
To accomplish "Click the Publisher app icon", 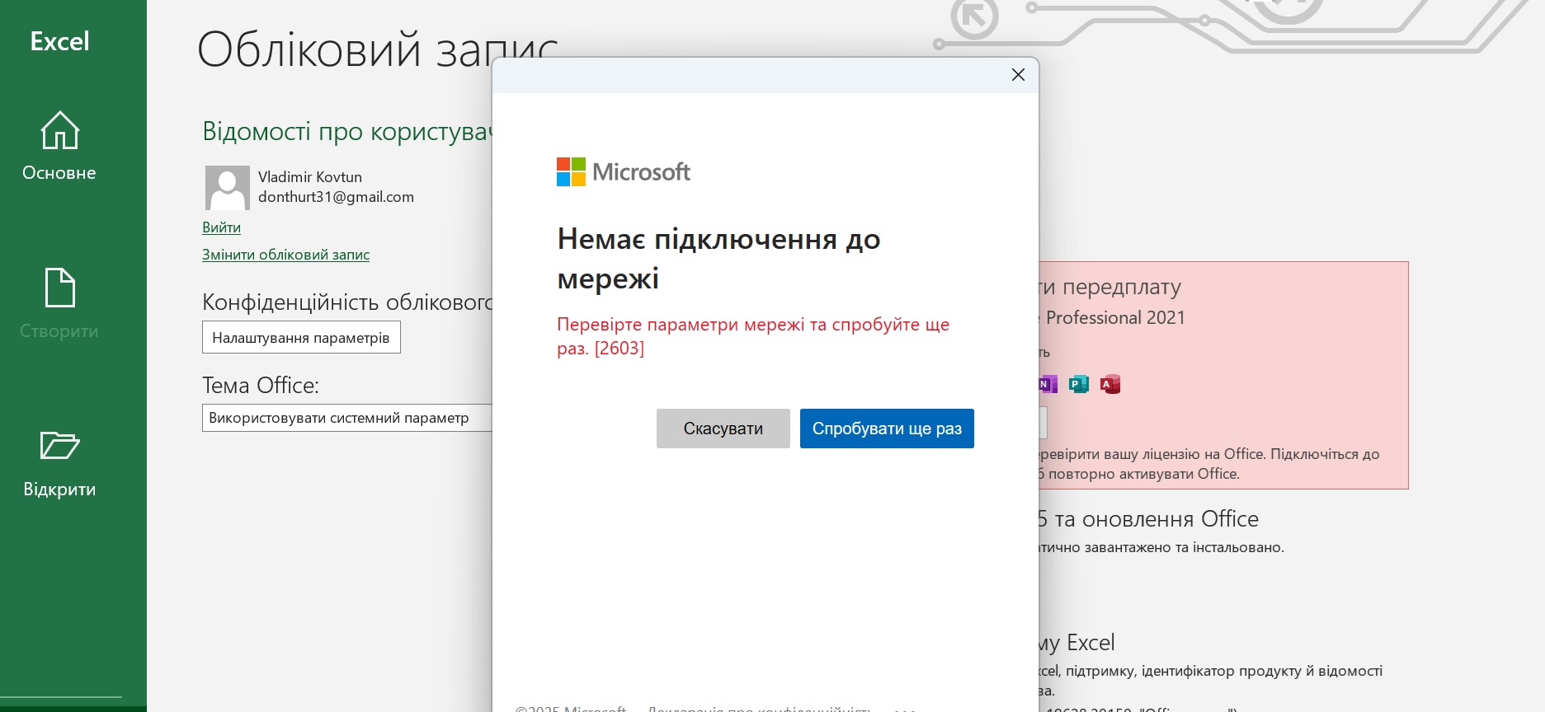I will point(1079,384).
